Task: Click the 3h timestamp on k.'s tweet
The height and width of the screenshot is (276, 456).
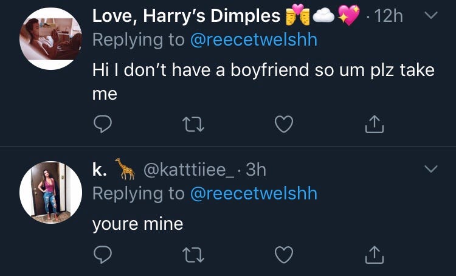Action: pos(255,170)
